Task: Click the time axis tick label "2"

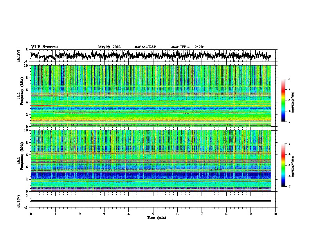Action: 80,214
